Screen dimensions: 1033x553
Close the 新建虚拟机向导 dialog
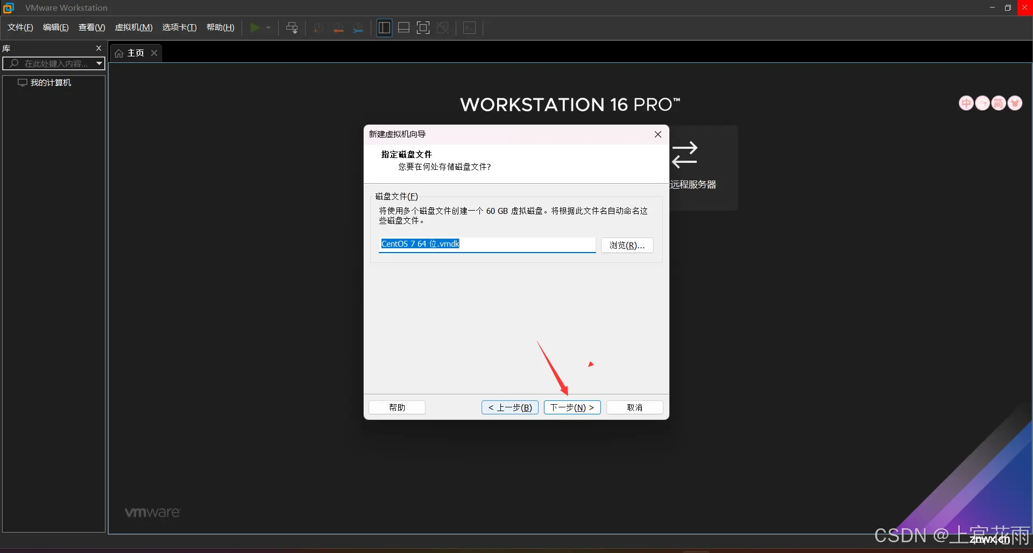[657, 134]
